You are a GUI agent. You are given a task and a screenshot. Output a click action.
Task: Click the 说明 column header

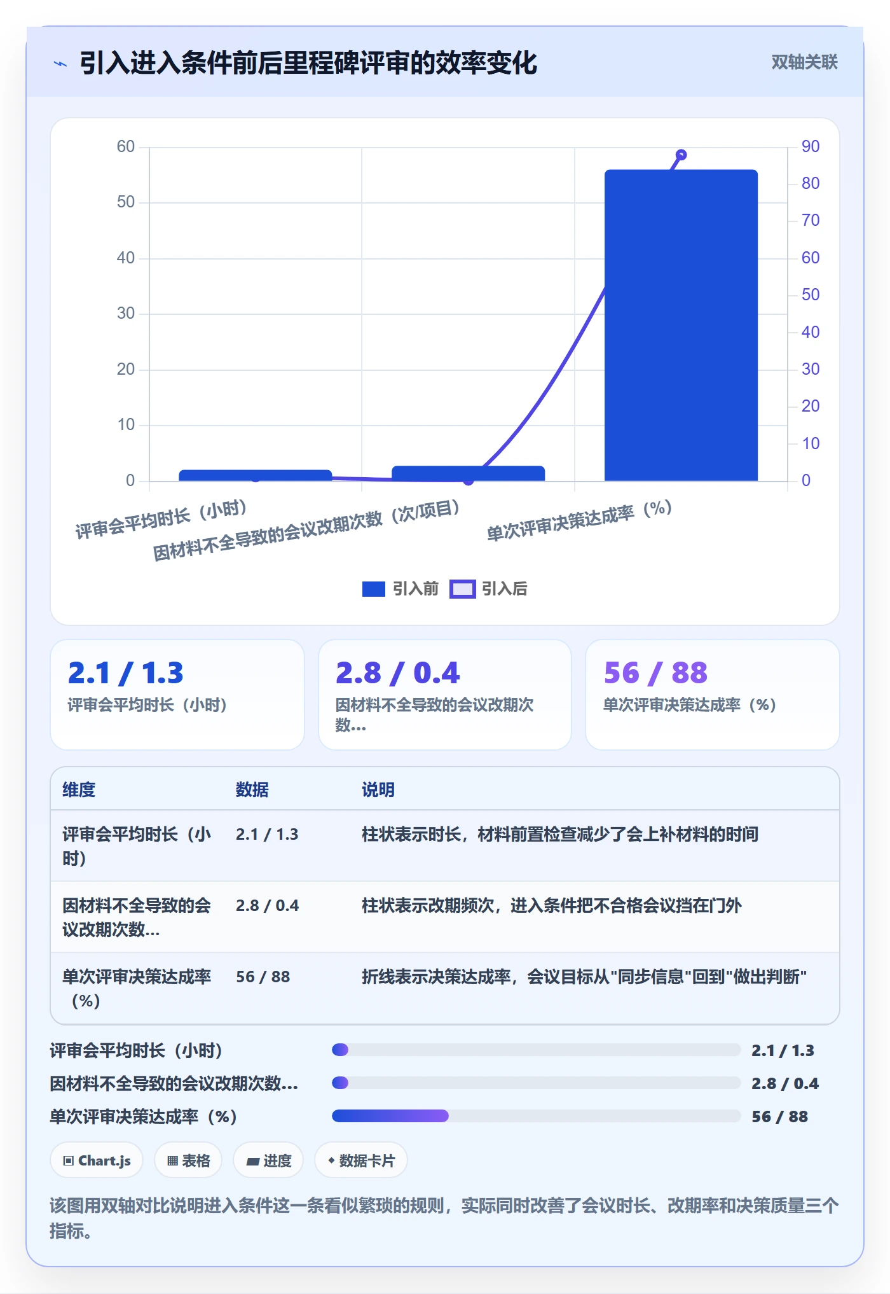click(x=378, y=790)
